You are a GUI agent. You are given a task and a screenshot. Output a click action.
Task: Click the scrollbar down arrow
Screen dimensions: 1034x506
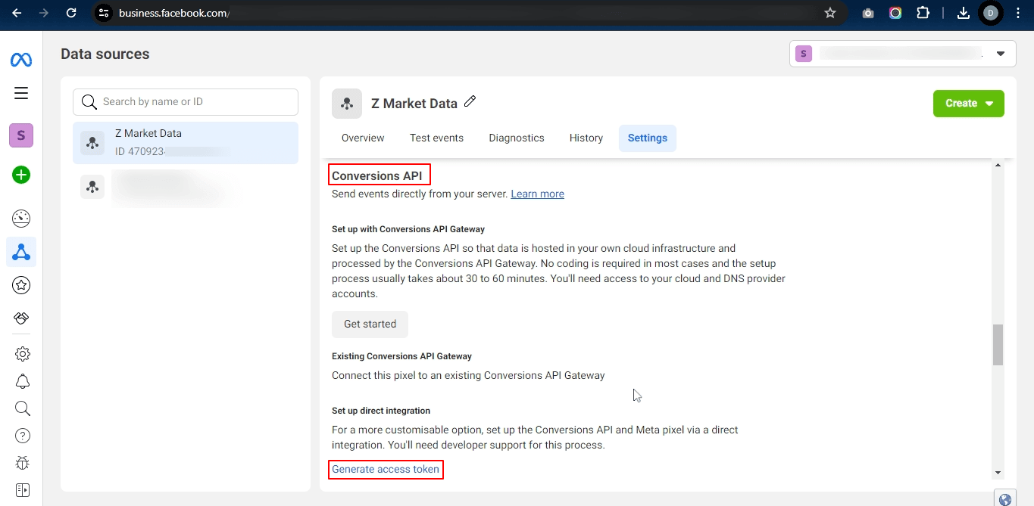pos(998,473)
